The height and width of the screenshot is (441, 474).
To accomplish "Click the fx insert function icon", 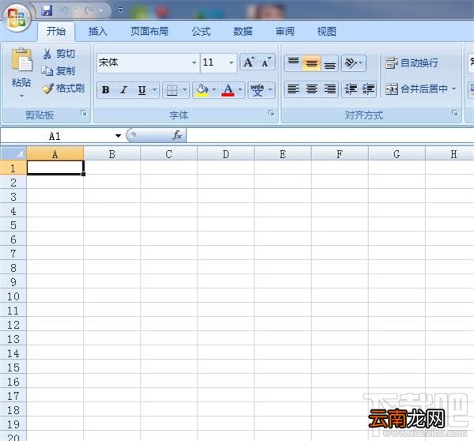I will pos(177,135).
